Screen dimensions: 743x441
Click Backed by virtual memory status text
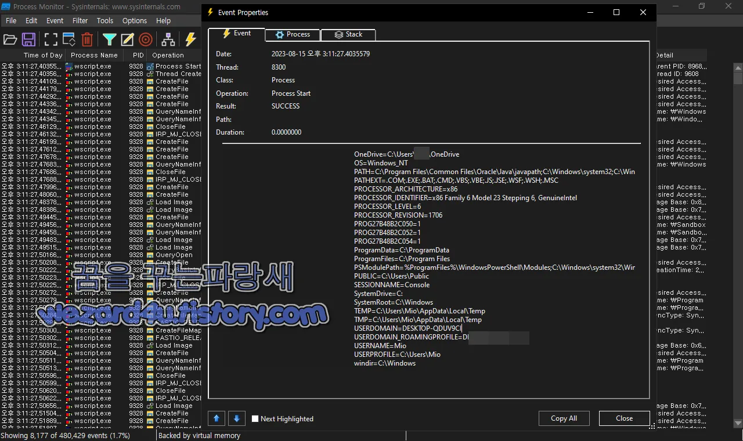point(199,435)
